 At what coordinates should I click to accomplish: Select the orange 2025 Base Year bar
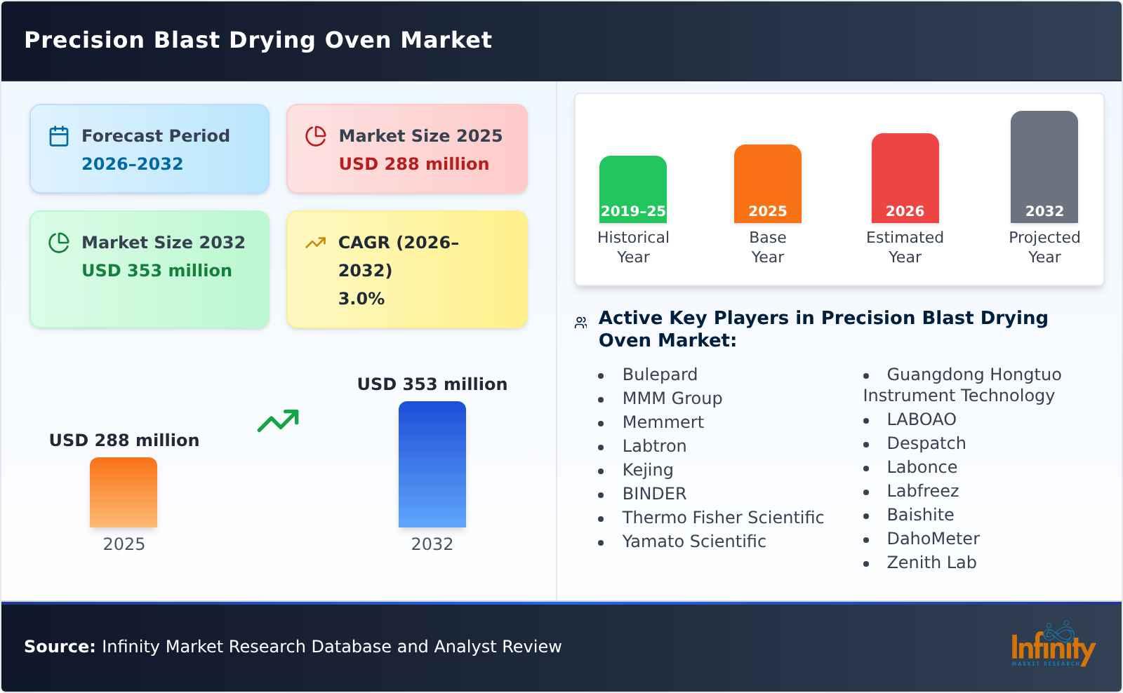pyautogui.click(x=767, y=182)
